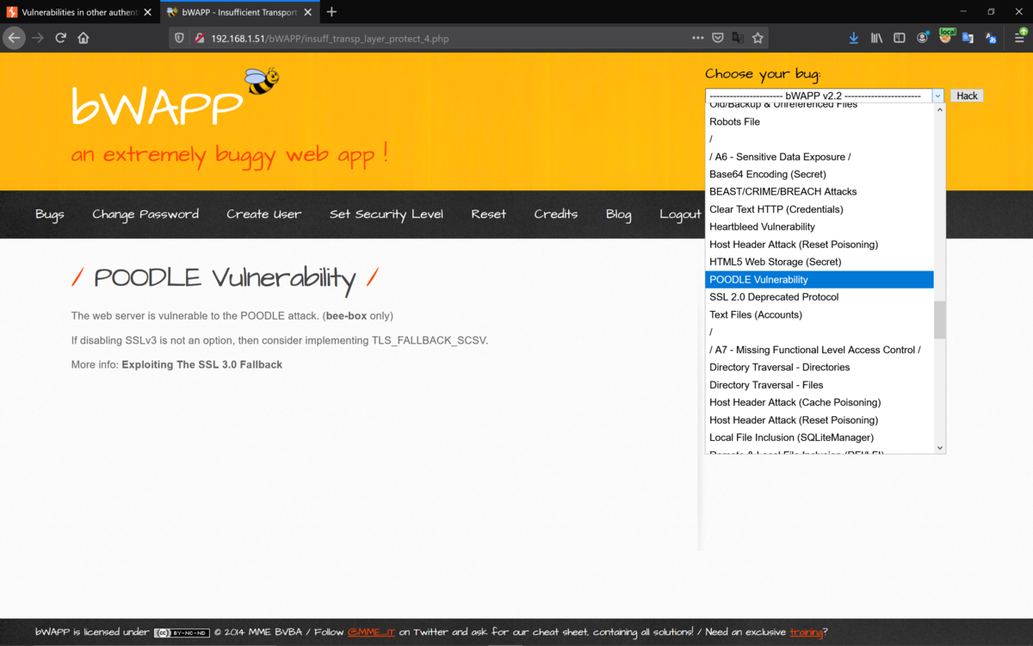
Task: Click the dropdown scrollbar down arrow
Action: [x=939, y=448]
